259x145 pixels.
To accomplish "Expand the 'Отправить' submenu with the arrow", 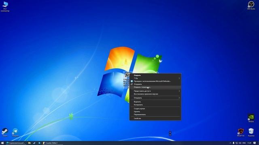I will click(155, 98).
